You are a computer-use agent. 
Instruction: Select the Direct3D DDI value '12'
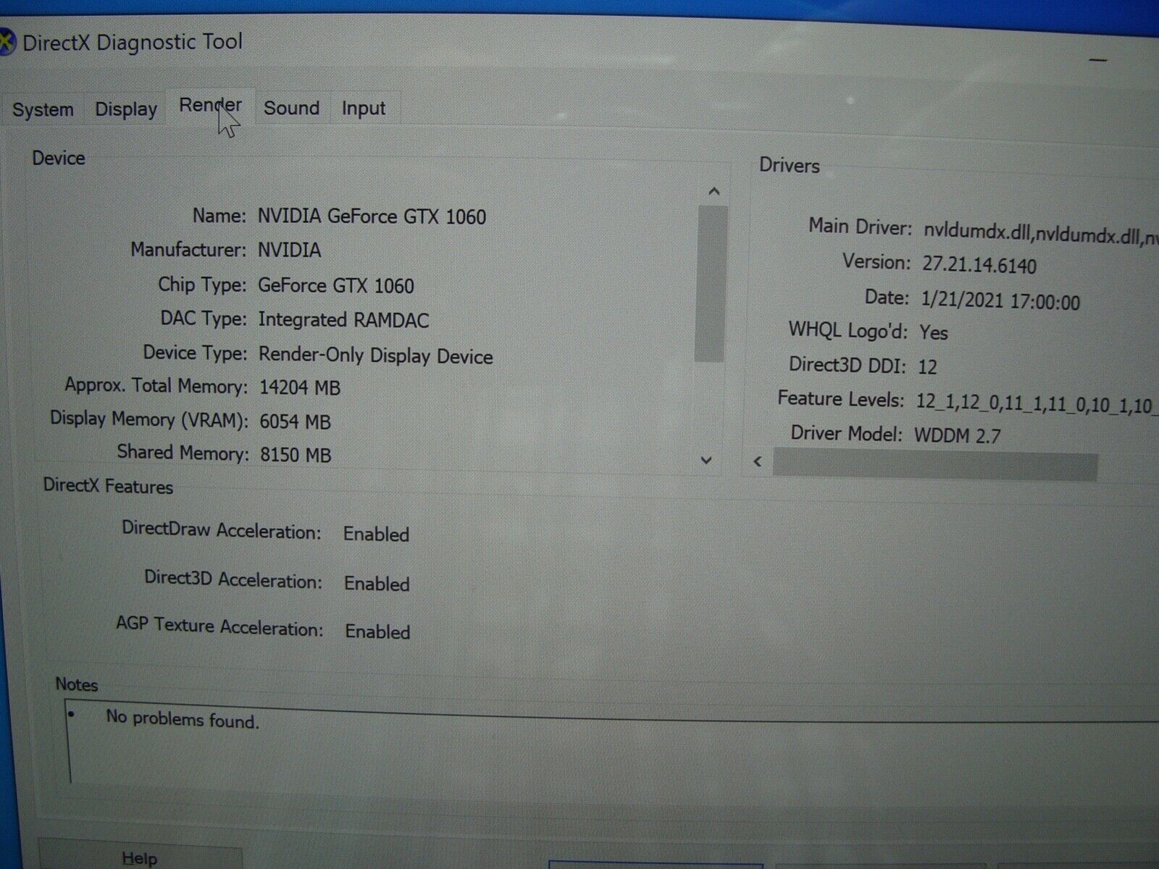[927, 367]
